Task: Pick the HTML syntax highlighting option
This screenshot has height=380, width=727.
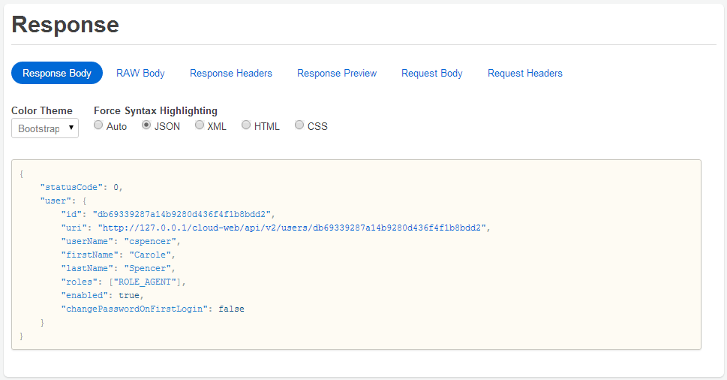Action: [246, 125]
